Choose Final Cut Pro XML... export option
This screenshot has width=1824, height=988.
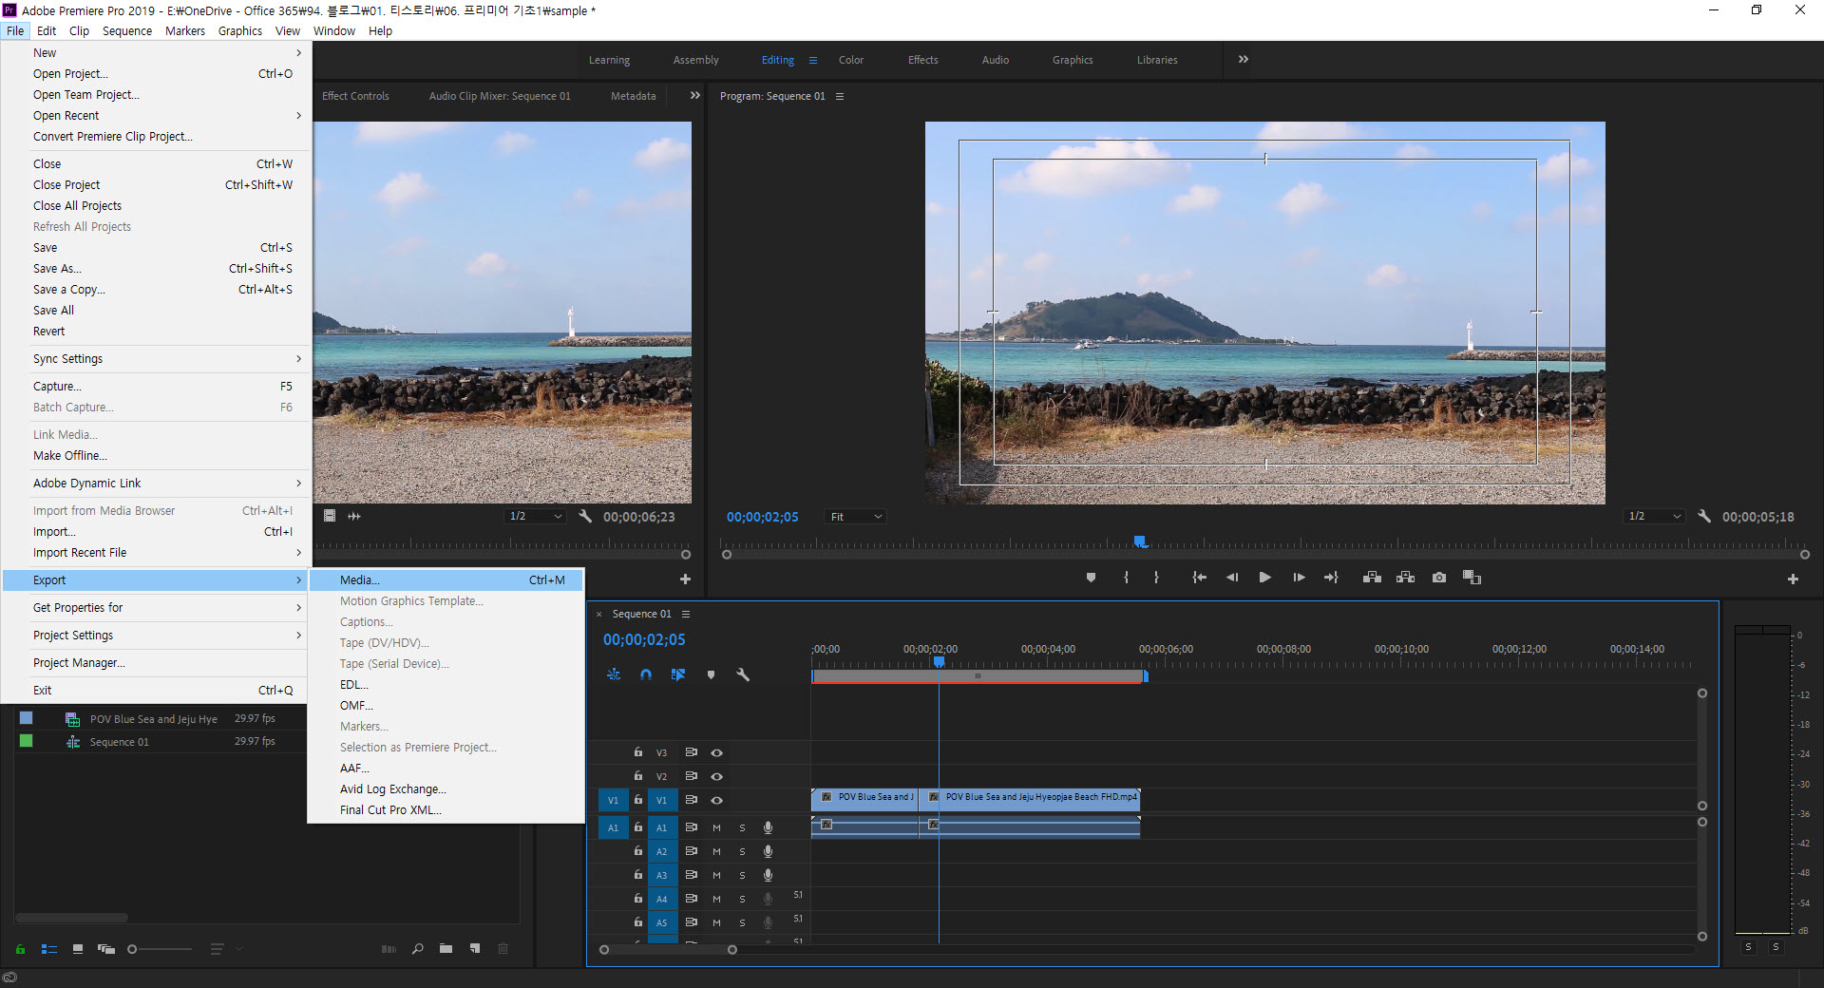[x=390, y=810]
